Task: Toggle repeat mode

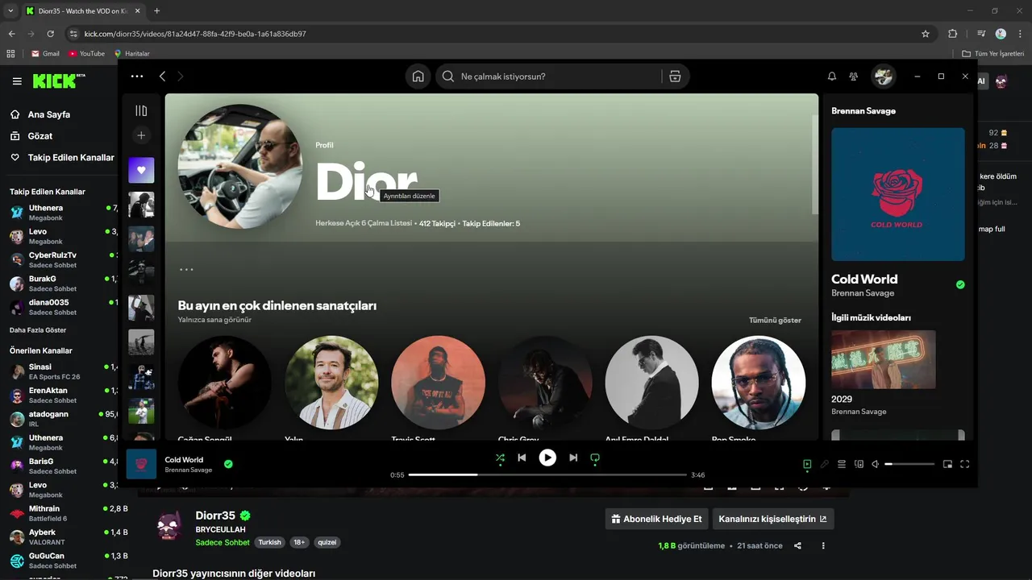Action: (595, 458)
